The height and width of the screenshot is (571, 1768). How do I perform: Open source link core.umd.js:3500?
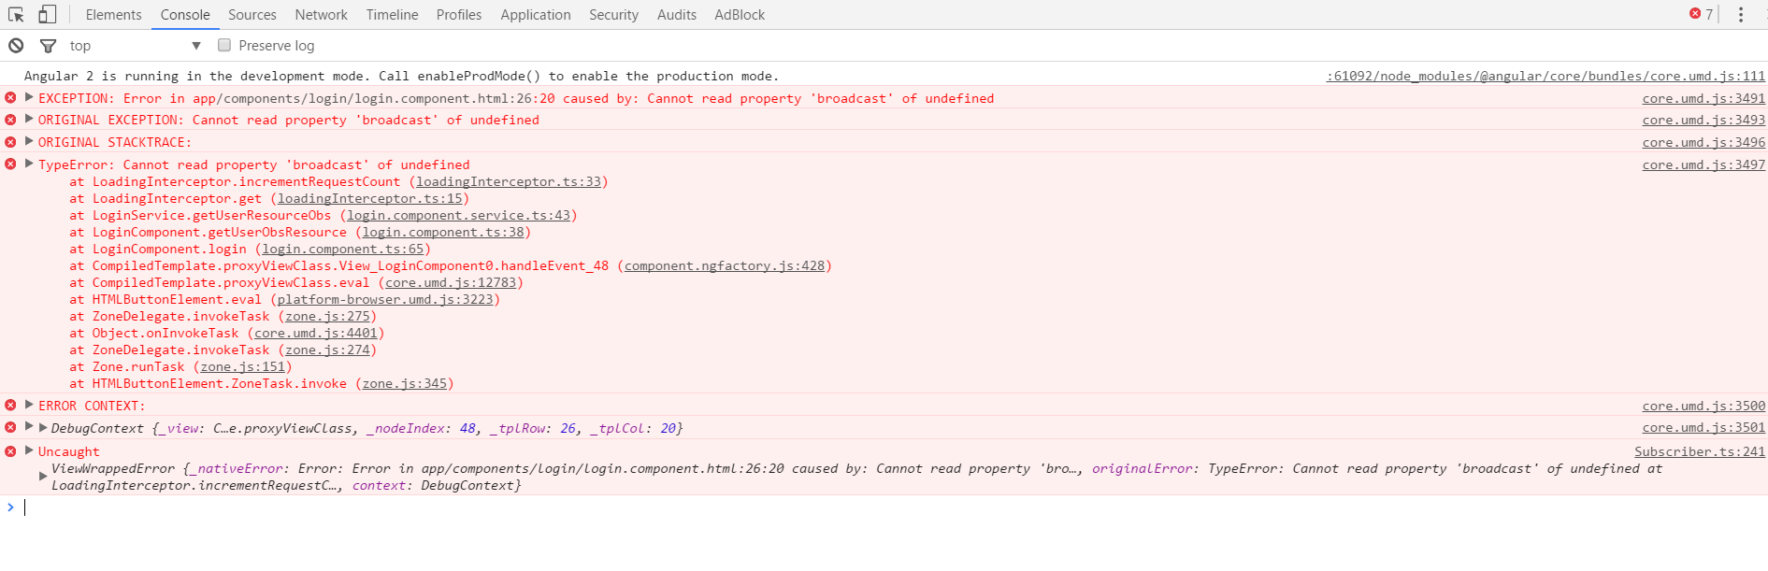(1703, 406)
